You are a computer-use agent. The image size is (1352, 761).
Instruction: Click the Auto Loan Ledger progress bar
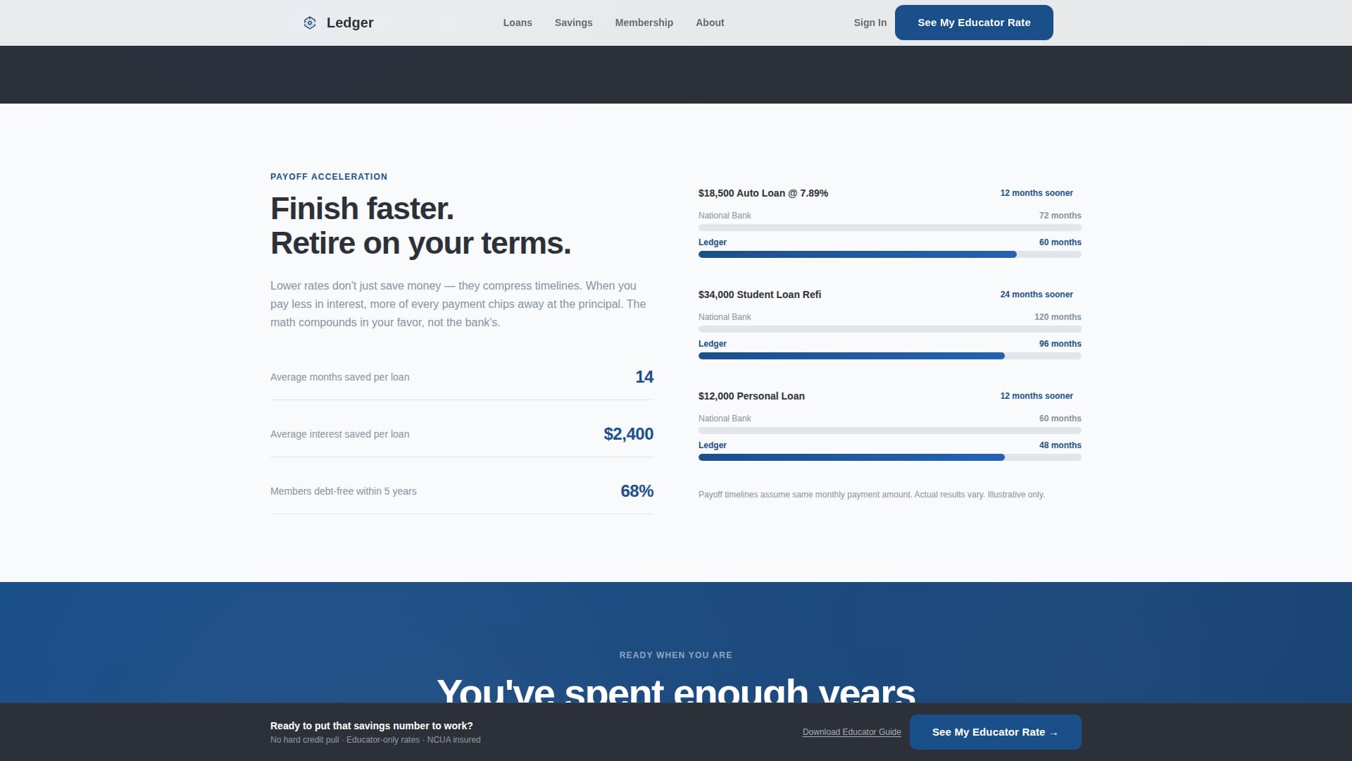tap(857, 254)
